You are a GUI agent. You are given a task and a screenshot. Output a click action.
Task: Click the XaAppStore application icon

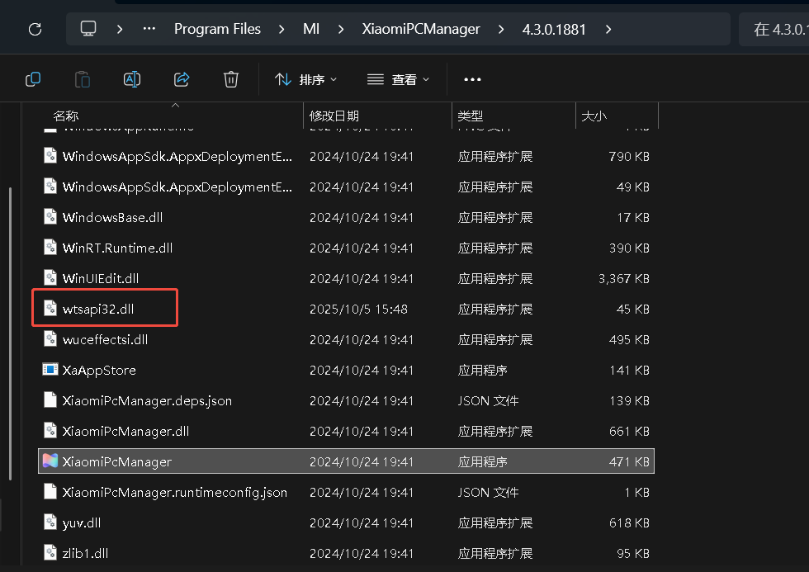[50, 369]
